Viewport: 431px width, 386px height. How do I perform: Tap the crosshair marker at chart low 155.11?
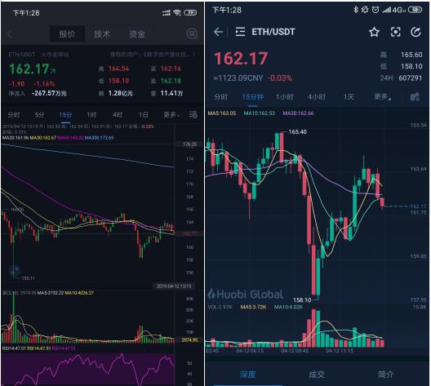point(15,271)
